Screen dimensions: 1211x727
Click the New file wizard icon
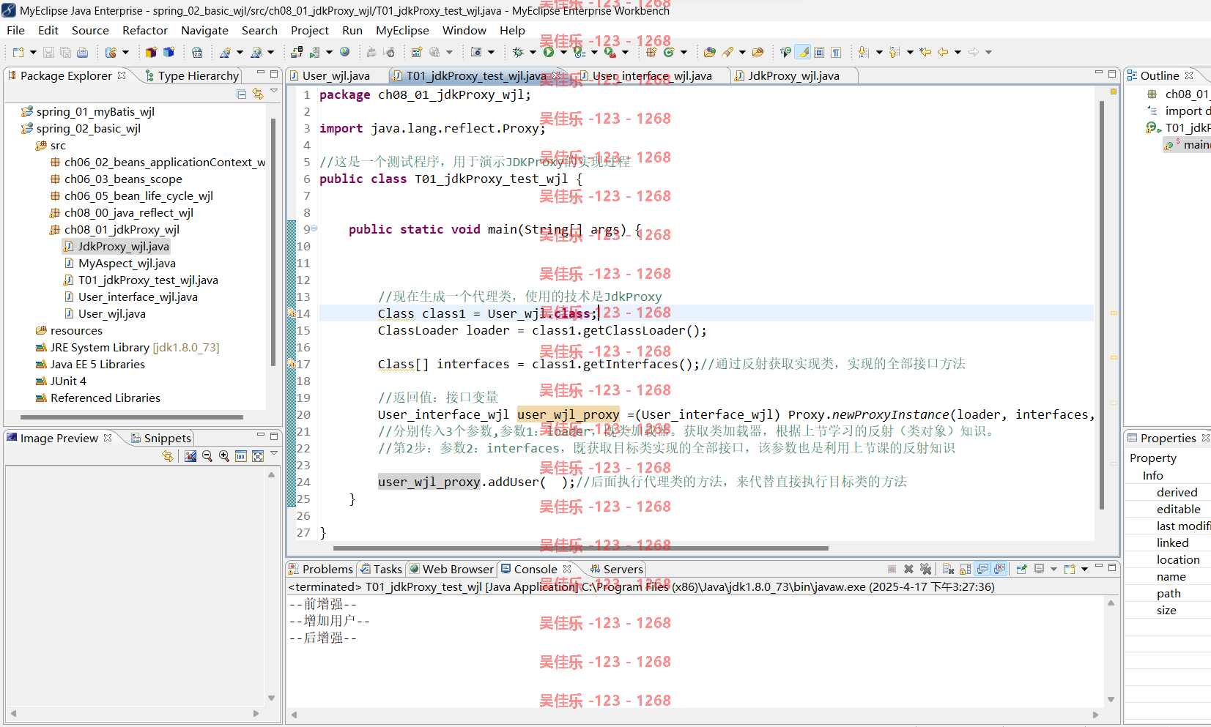click(18, 52)
